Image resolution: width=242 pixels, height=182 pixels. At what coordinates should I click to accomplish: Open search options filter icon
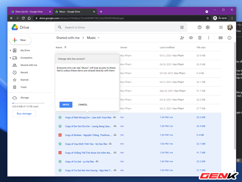tap(182, 27)
